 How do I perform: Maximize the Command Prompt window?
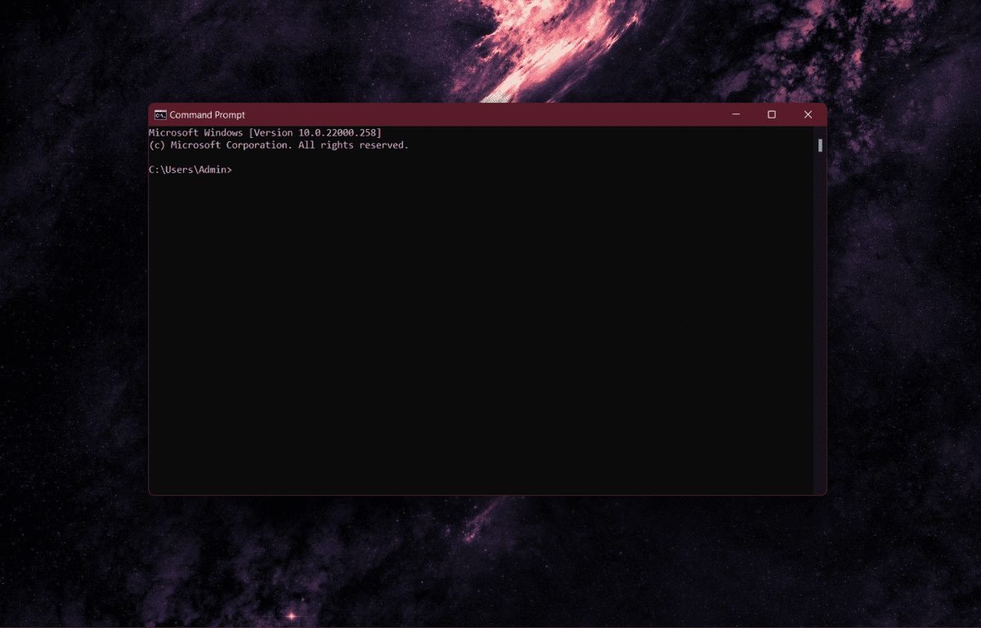click(x=772, y=115)
